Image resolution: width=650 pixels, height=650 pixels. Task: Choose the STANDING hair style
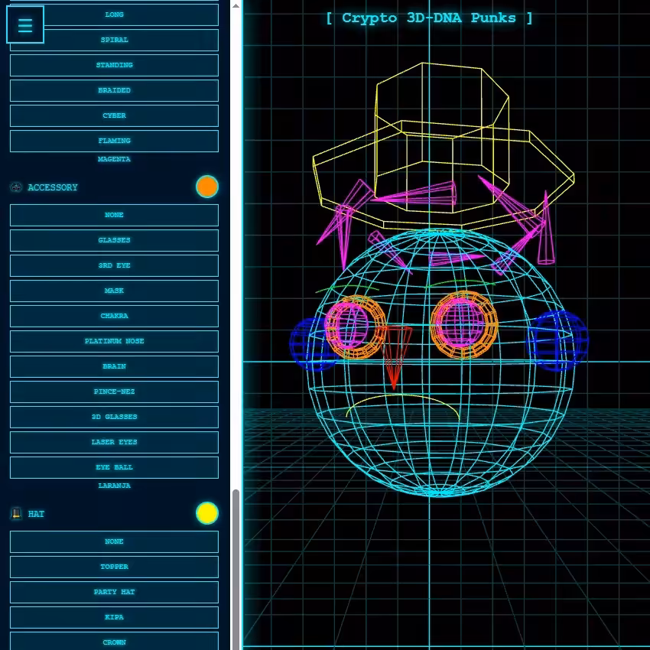click(x=114, y=65)
